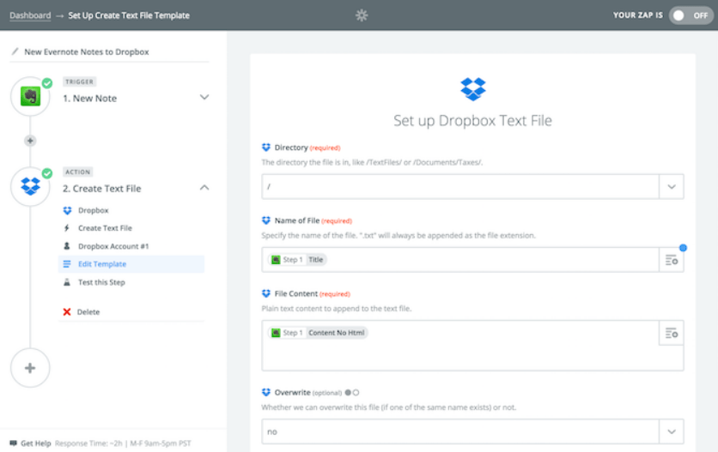Click the lines icon beside Edit Template
Image resolution: width=718 pixels, height=452 pixels.
[x=67, y=264]
